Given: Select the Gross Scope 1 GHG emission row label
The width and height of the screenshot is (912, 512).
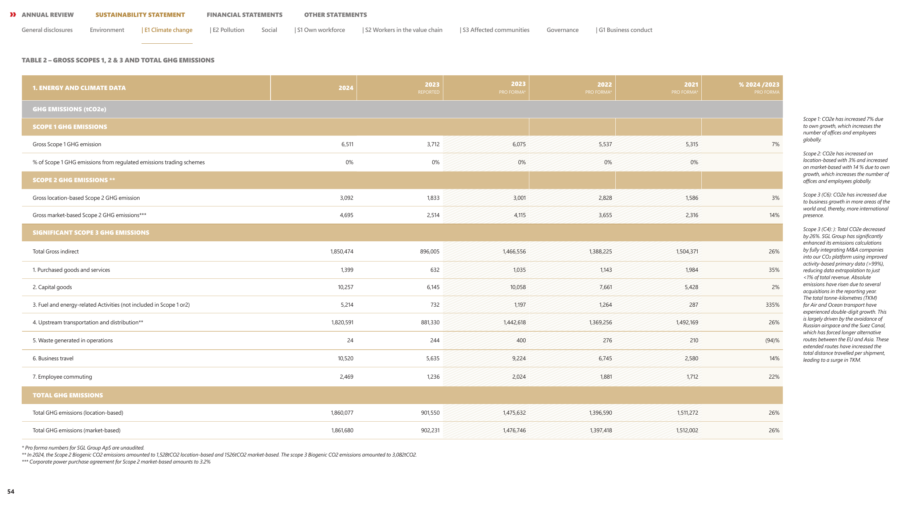Looking at the screenshot, I should coord(67,144).
